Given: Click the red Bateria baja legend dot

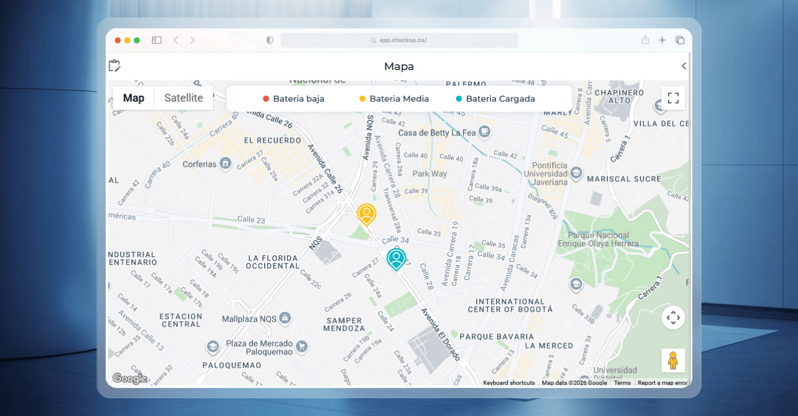Looking at the screenshot, I should pos(266,99).
